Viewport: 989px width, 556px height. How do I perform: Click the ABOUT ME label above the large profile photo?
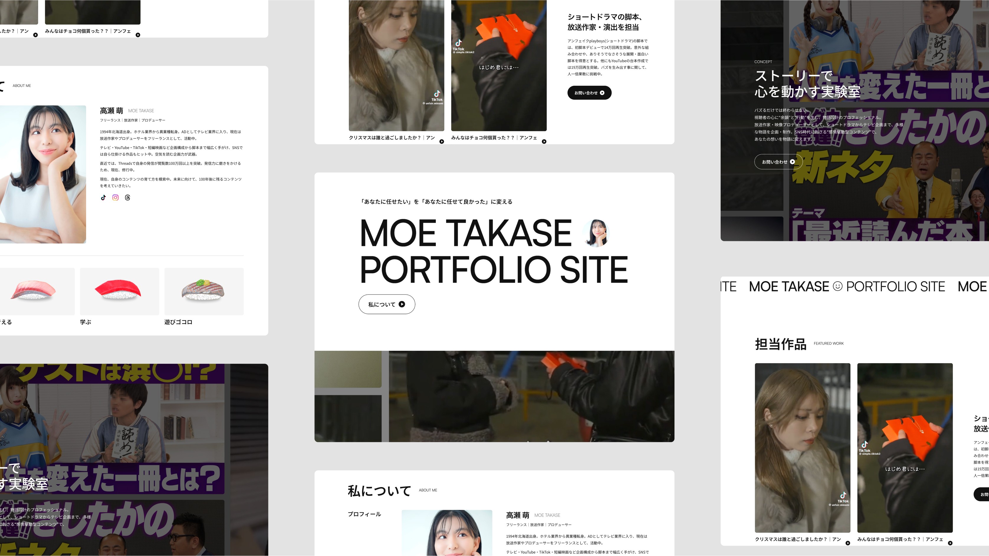[x=22, y=85]
